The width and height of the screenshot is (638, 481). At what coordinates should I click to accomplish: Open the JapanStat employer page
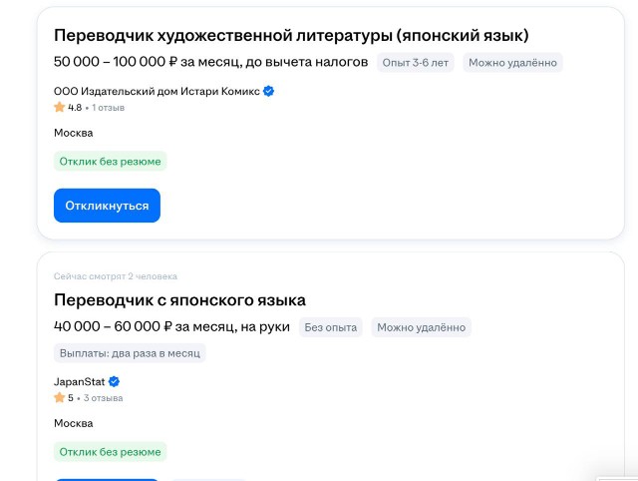[x=80, y=381]
